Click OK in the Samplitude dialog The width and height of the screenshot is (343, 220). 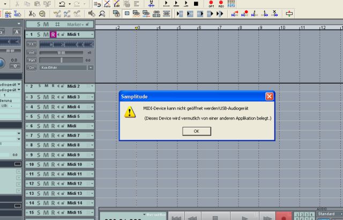tap(197, 131)
